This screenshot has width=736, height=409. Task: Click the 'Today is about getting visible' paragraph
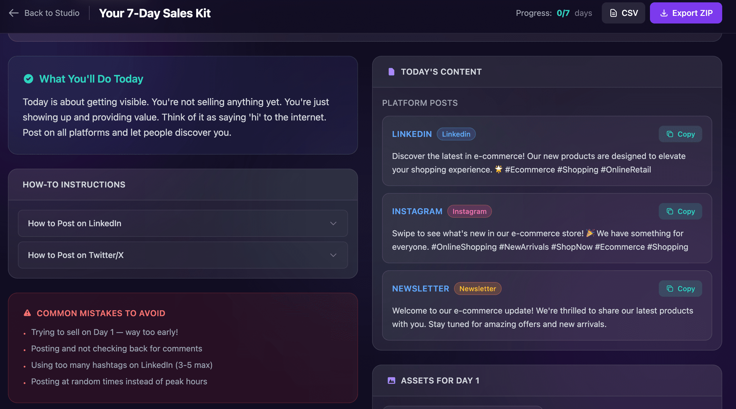point(176,117)
